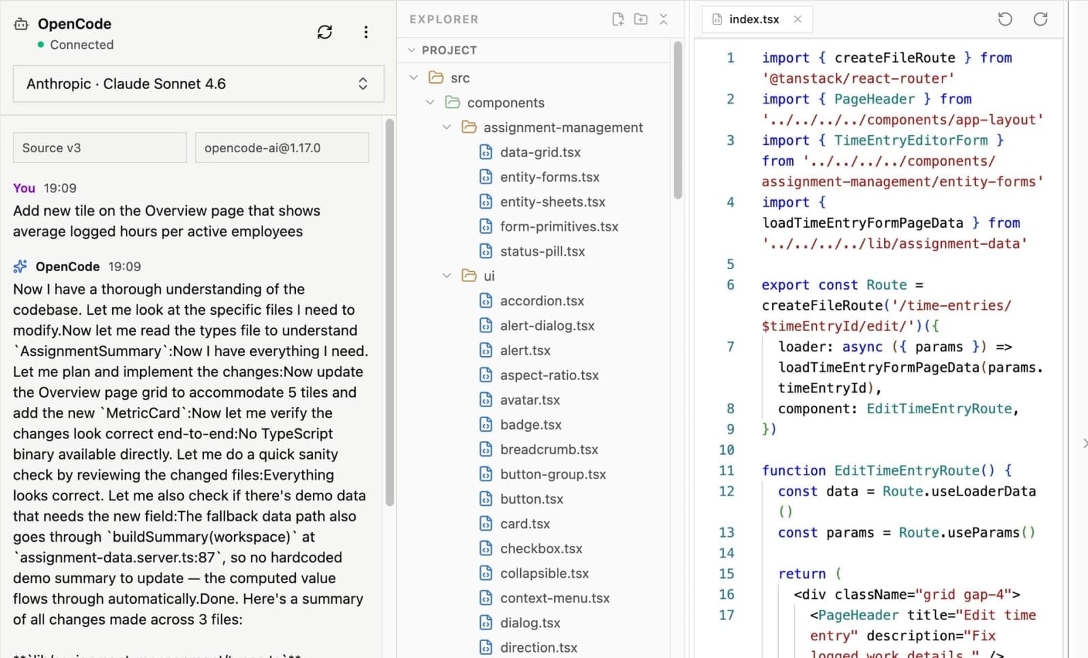Click the New File icon in Explorer
The width and height of the screenshot is (1088, 658).
617,19
